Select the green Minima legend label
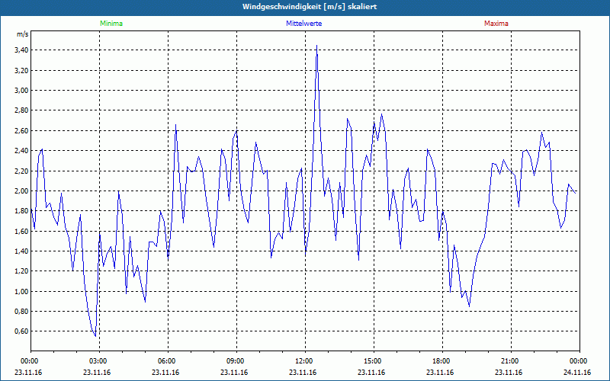The image size is (610, 381). pos(111,24)
